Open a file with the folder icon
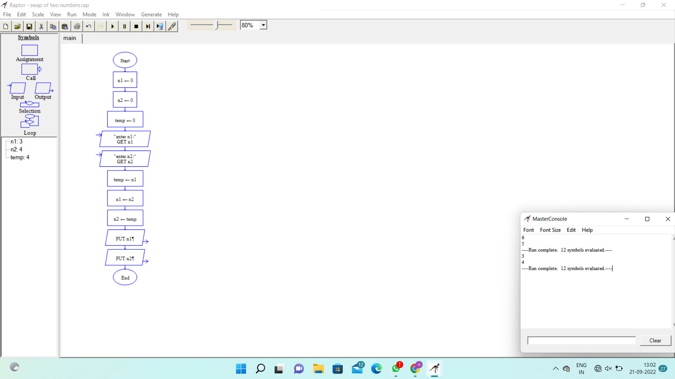The width and height of the screenshot is (675, 379). tap(18, 26)
